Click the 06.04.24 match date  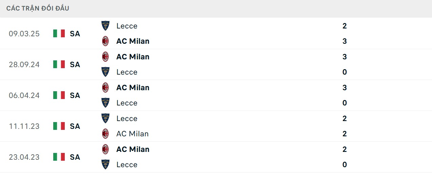(x=24, y=95)
